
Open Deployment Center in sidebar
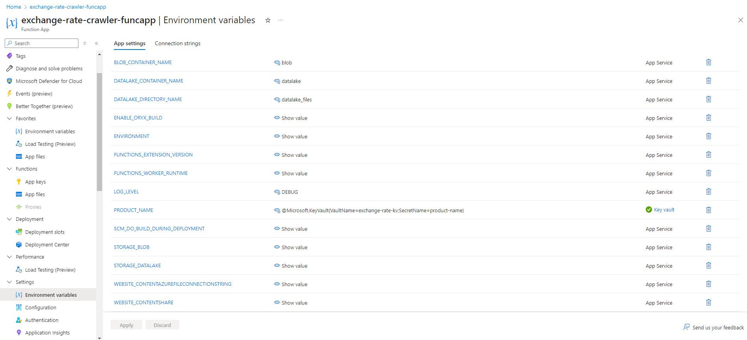(47, 244)
